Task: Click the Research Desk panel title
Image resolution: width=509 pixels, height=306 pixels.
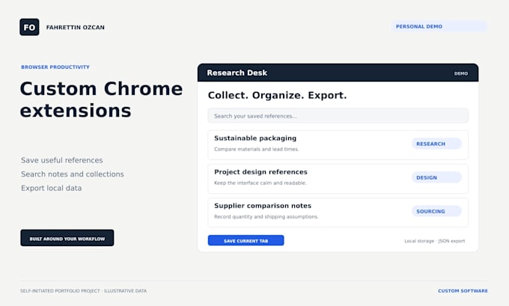Action: click(x=237, y=73)
